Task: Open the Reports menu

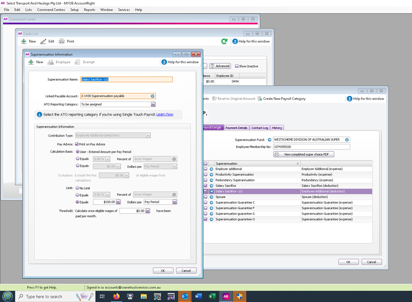Action: [x=89, y=10]
